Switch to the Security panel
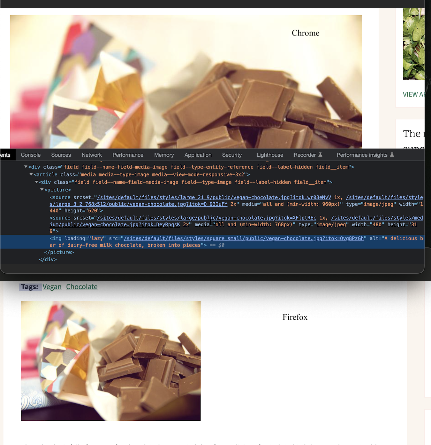 coord(232,155)
